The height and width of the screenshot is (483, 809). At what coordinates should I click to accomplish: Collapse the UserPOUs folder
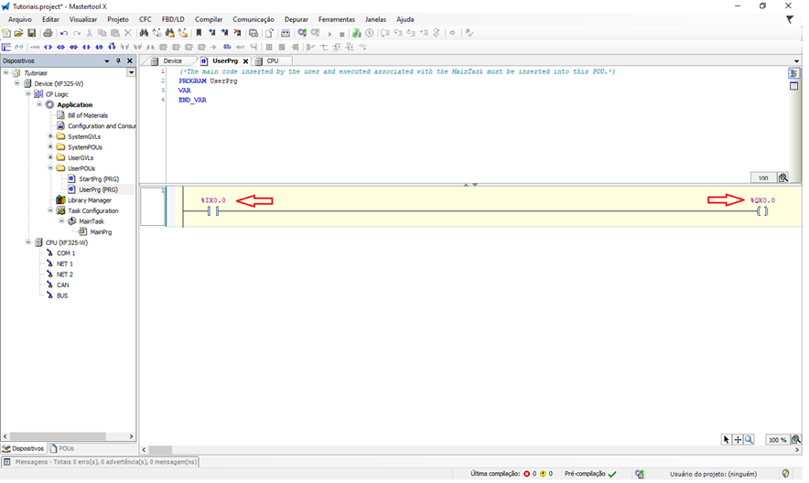(x=50, y=168)
